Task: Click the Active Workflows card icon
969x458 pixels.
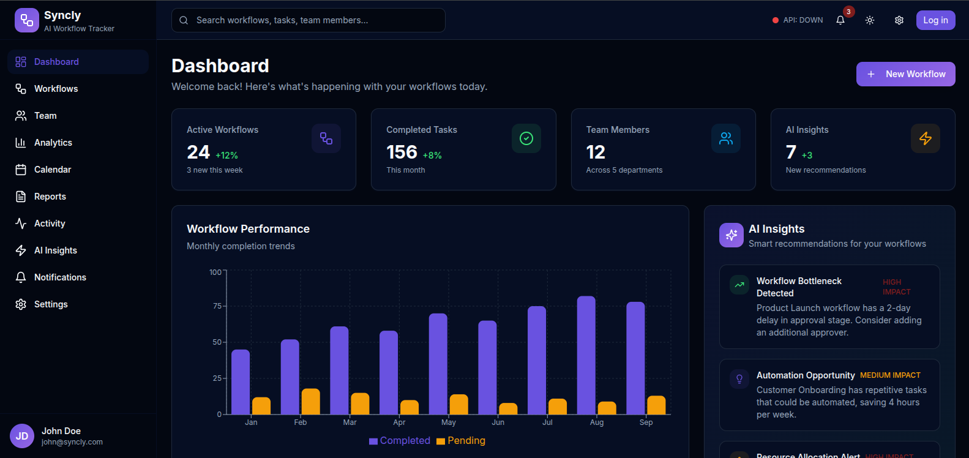Action: tap(326, 138)
